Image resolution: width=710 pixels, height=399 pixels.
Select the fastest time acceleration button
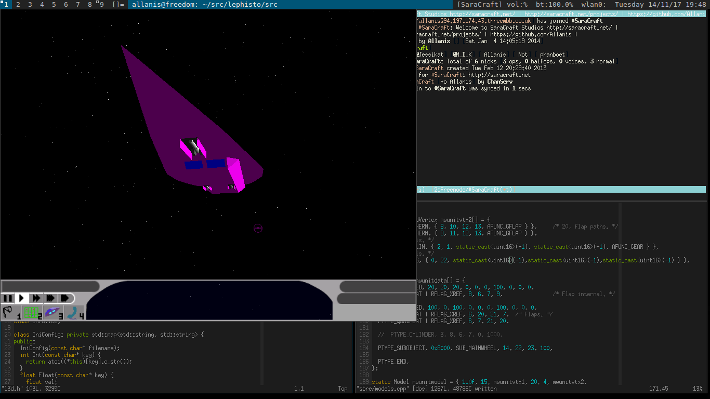click(65, 298)
